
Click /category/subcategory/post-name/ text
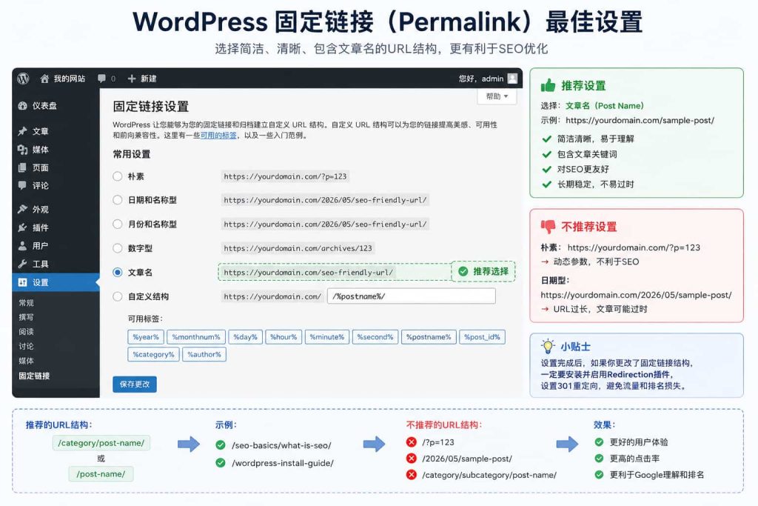click(x=489, y=475)
